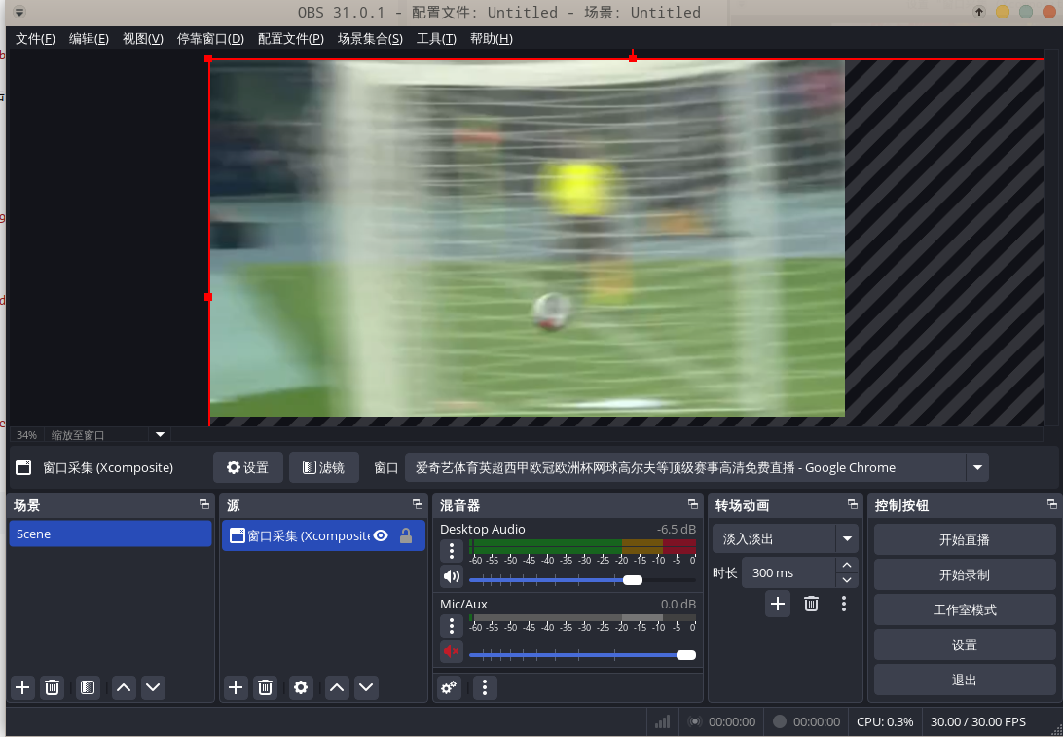Remove selected source using trash icon
1063x737 pixels.
(265, 687)
